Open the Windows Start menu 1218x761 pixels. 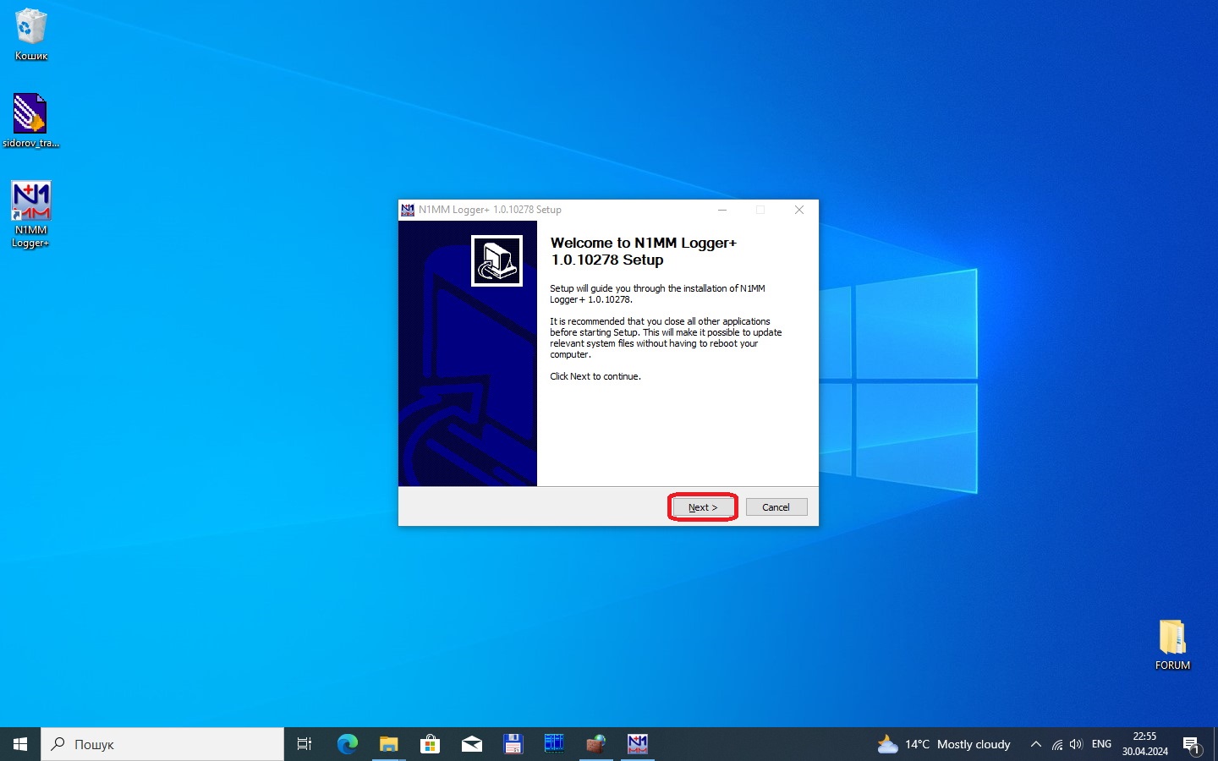(20, 744)
